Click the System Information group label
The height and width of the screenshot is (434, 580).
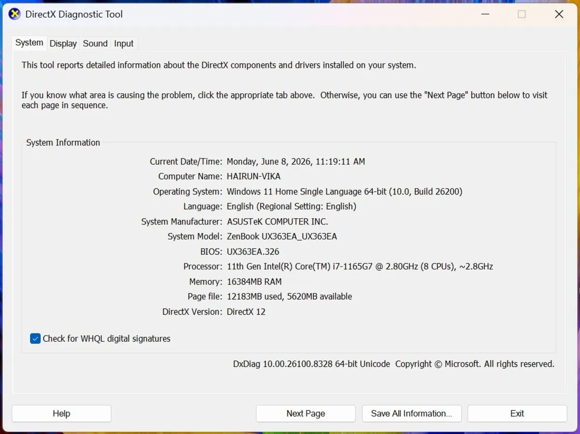63,142
